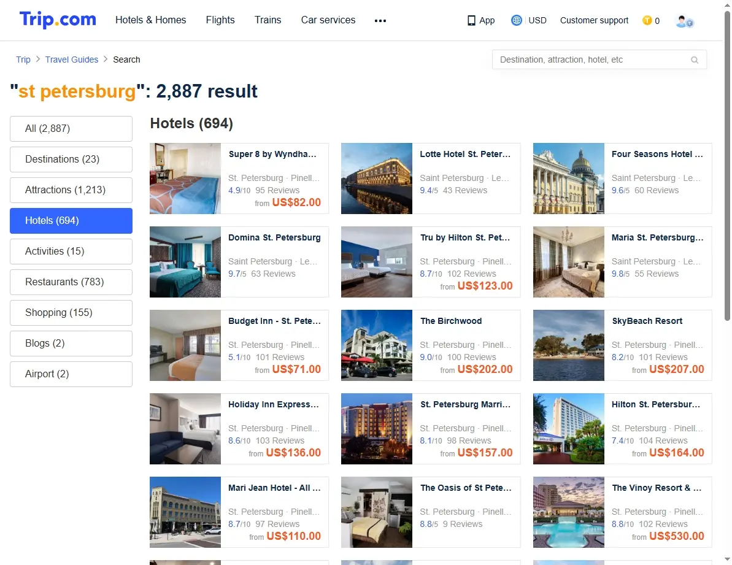Open Domina St. Petersburg photo
The width and height of the screenshot is (732, 565).
pos(185,262)
